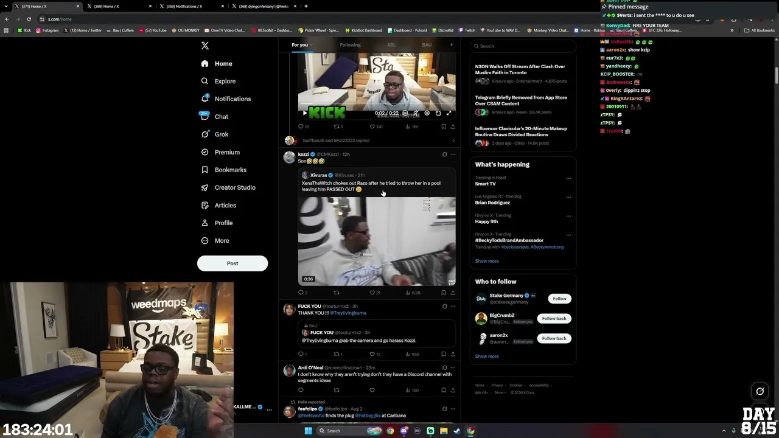Click the X search field
Viewport: 779px width, 438px height.
coord(523,46)
